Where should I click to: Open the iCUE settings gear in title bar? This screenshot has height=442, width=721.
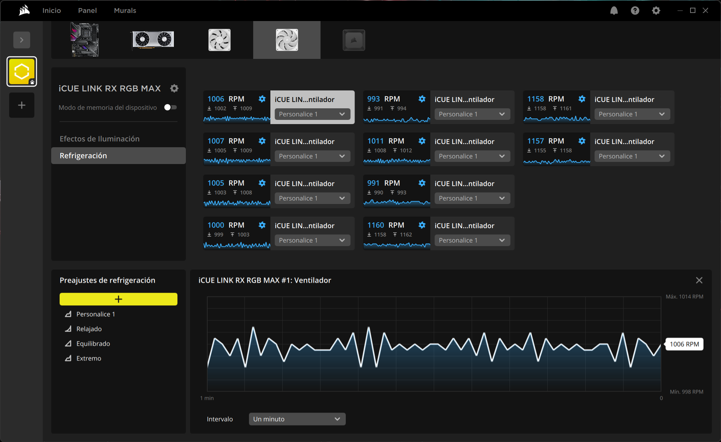pos(656,11)
